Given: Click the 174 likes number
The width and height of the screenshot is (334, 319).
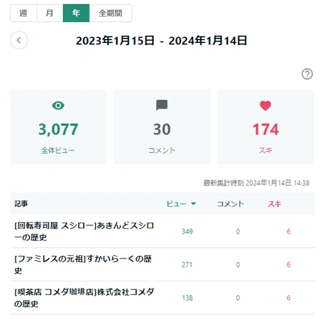Looking at the screenshot, I should click(x=265, y=129).
